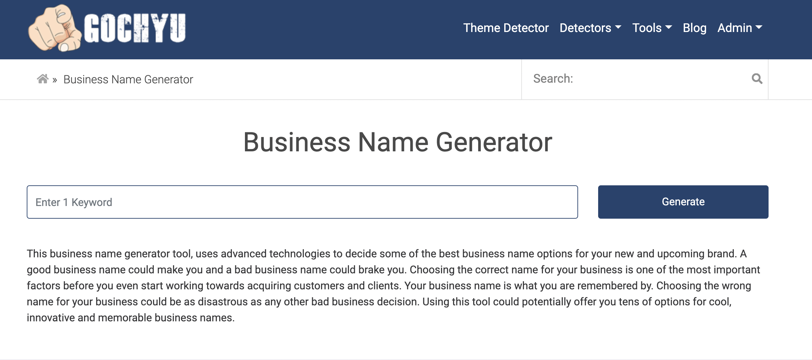Click into the Search text field
Viewport: 812px width, 360px height.
pos(635,79)
